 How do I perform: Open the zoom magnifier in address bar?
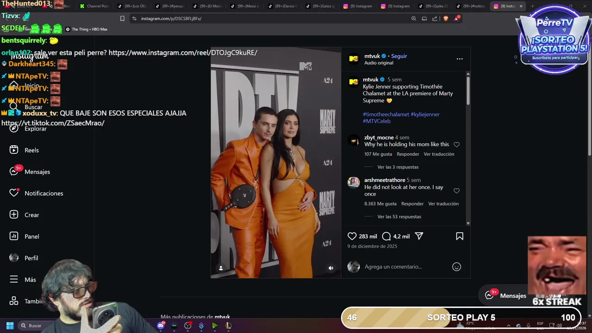coord(413,18)
